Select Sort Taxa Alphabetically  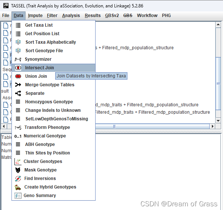pyautogui.click(x=53, y=42)
